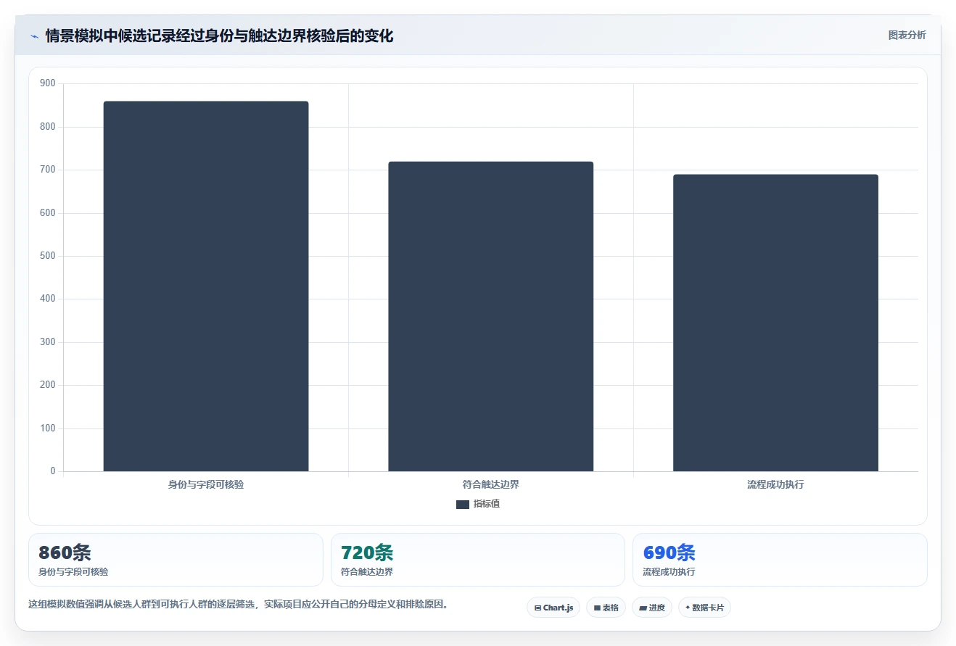Viewport: 956px width, 646px height.
Task: Click the 指标值 legend label
Action: pos(487,504)
